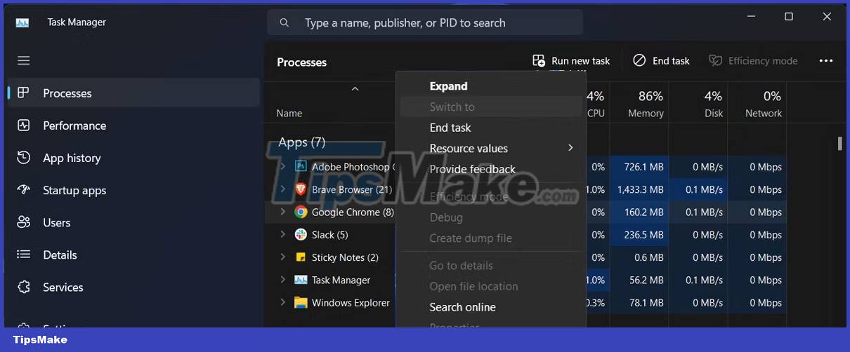Viewport: 850px width, 352px height.
Task: Sort by the Name column header
Action: [x=289, y=113]
